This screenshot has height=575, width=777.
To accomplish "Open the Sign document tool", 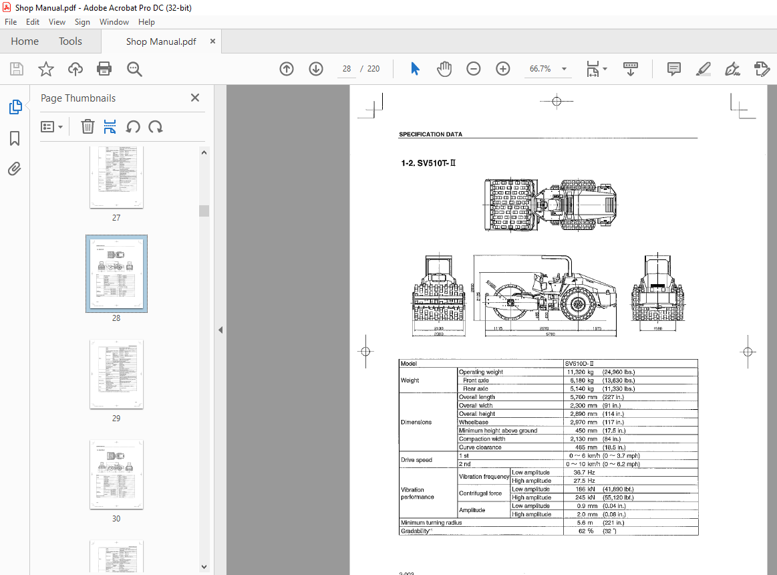I will [732, 69].
